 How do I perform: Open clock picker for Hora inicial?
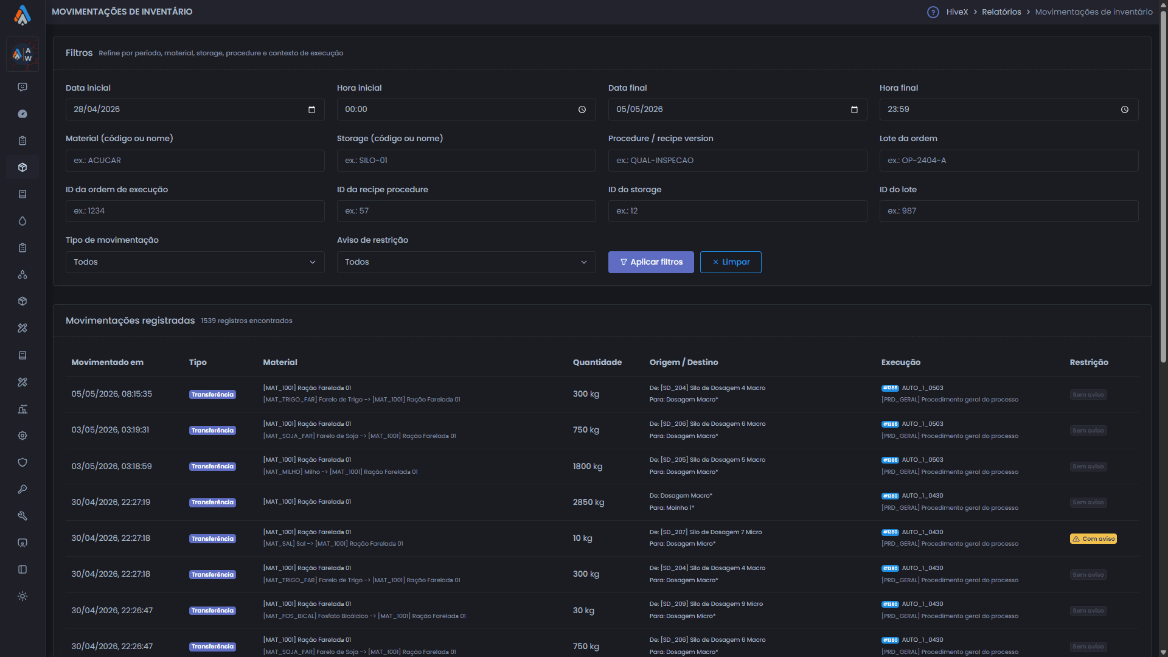tap(582, 109)
